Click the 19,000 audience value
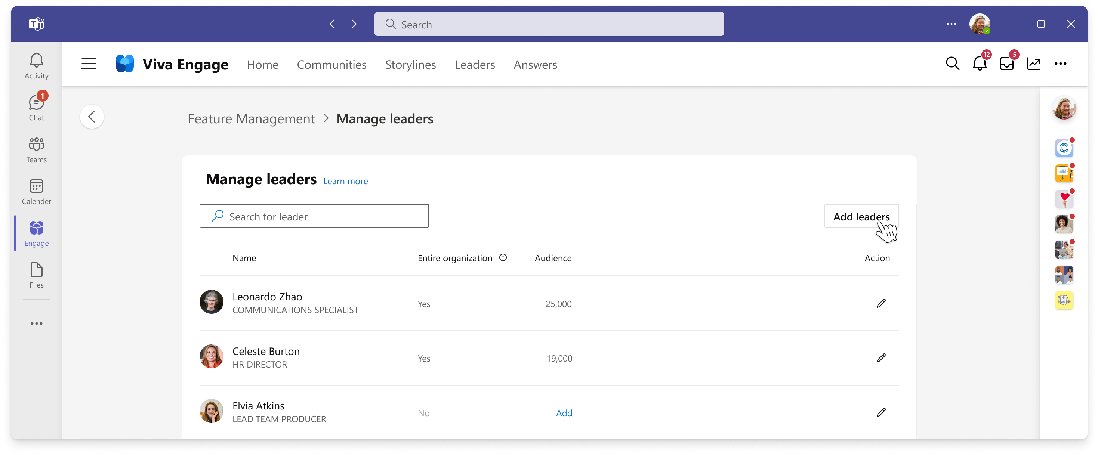Viewport: 1098px width, 455px height. click(x=559, y=358)
